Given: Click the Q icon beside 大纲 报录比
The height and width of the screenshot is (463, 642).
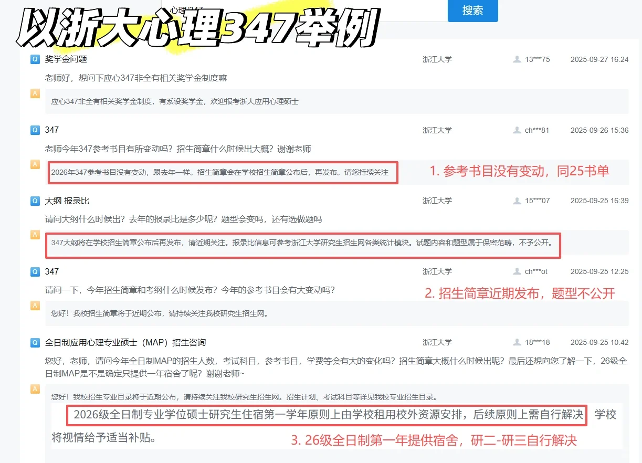Looking at the screenshot, I should click(x=34, y=201).
